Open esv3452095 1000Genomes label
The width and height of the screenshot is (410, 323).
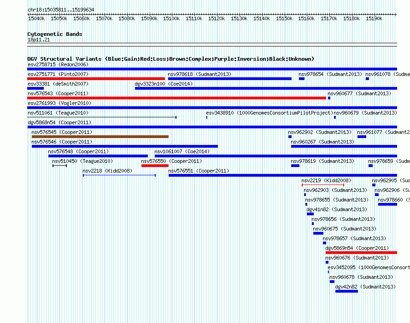(x=369, y=267)
